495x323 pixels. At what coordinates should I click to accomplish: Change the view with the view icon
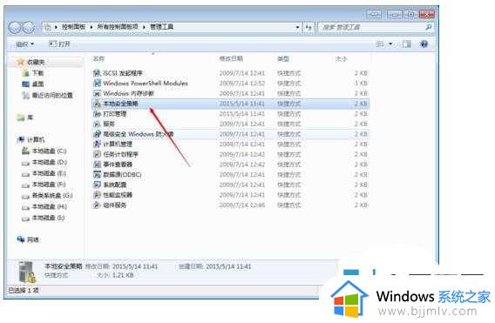click(x=381, y=44)
